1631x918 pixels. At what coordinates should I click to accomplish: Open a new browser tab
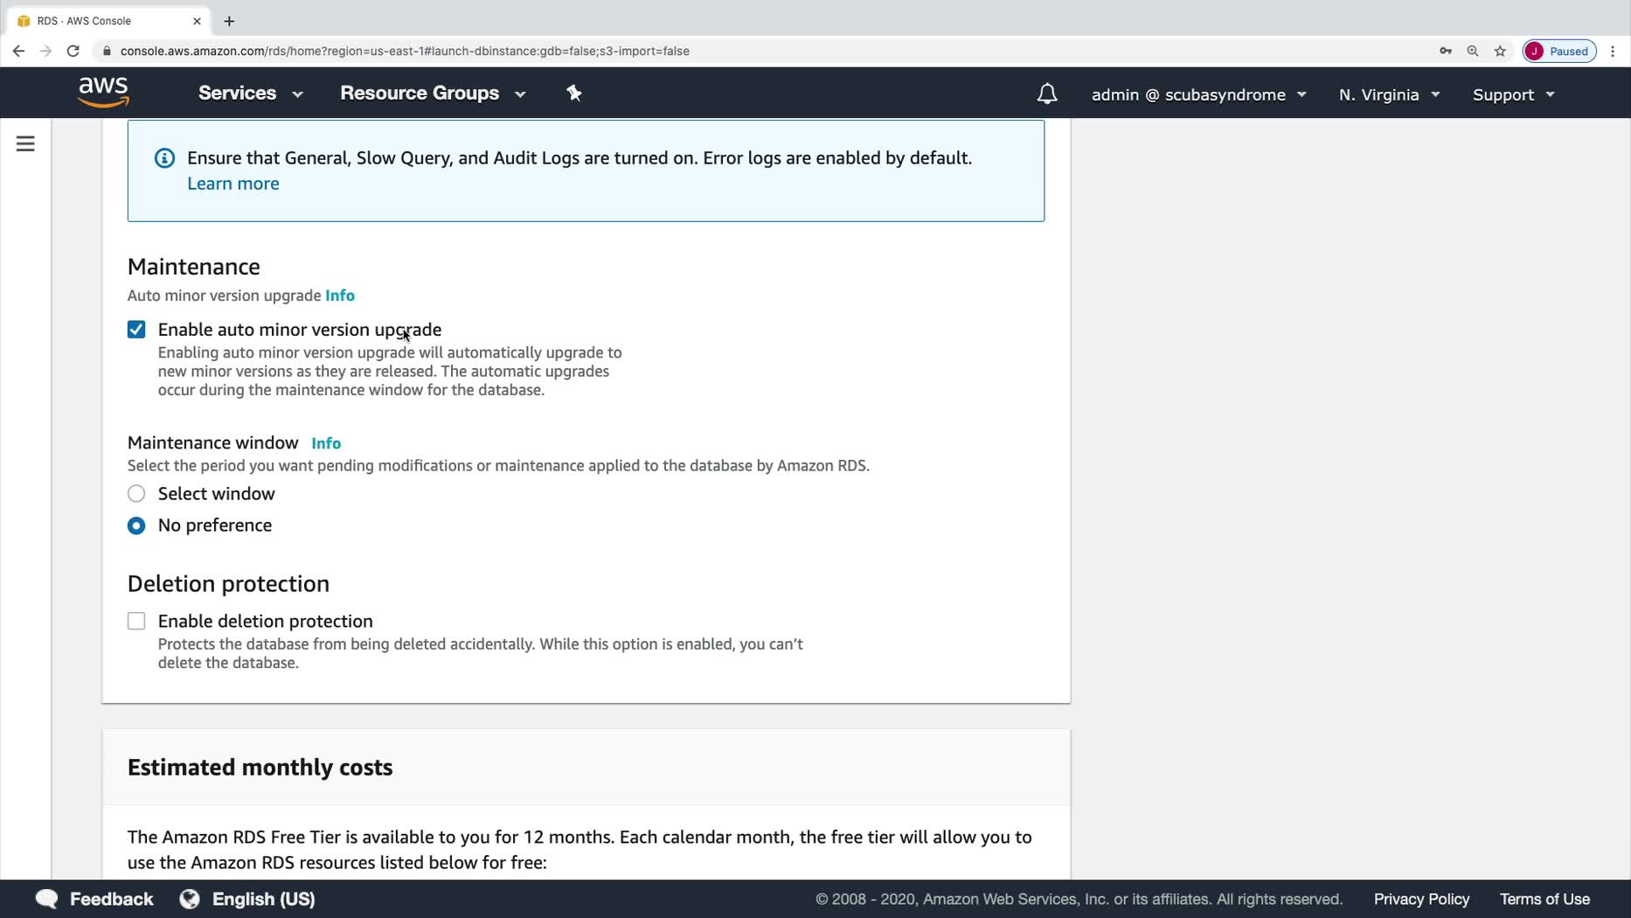[x=229, y=21]
